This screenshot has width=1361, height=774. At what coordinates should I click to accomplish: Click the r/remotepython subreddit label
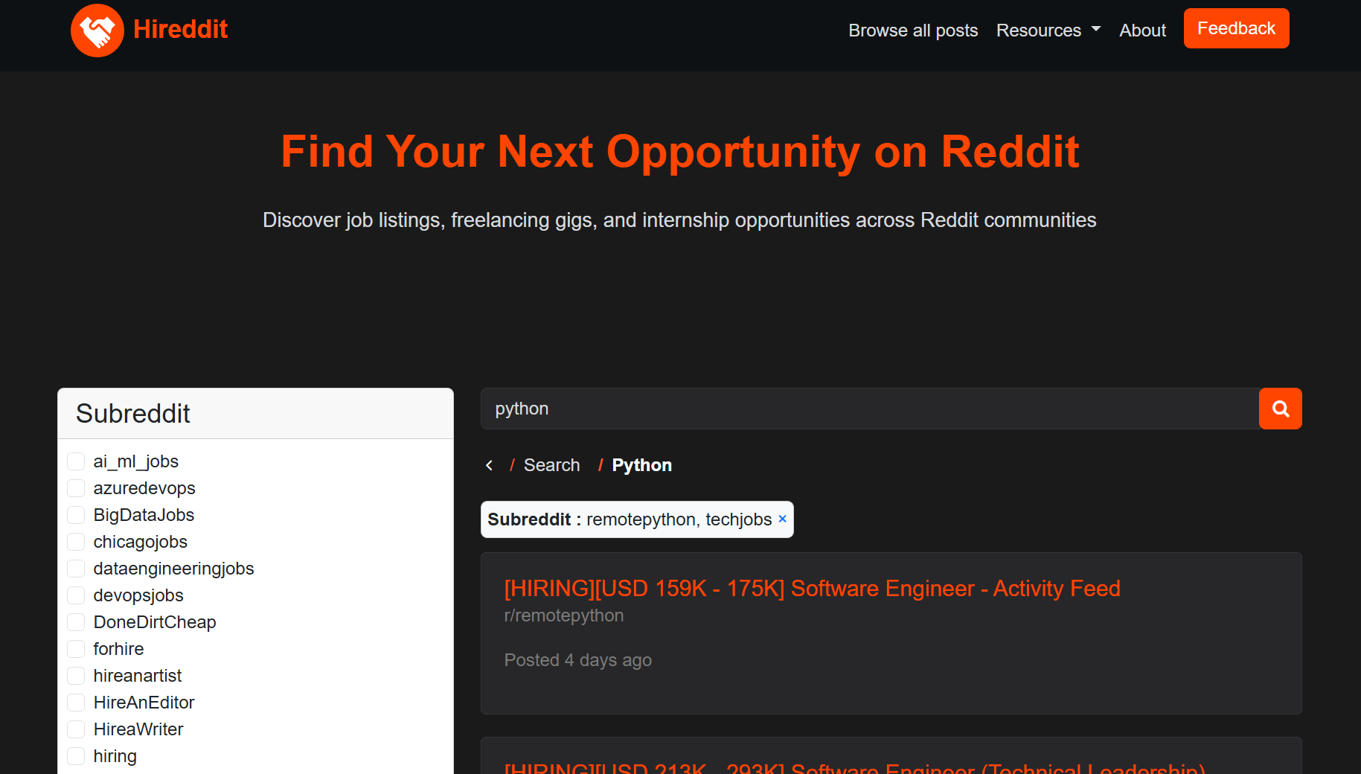click(x=564, y=615)
